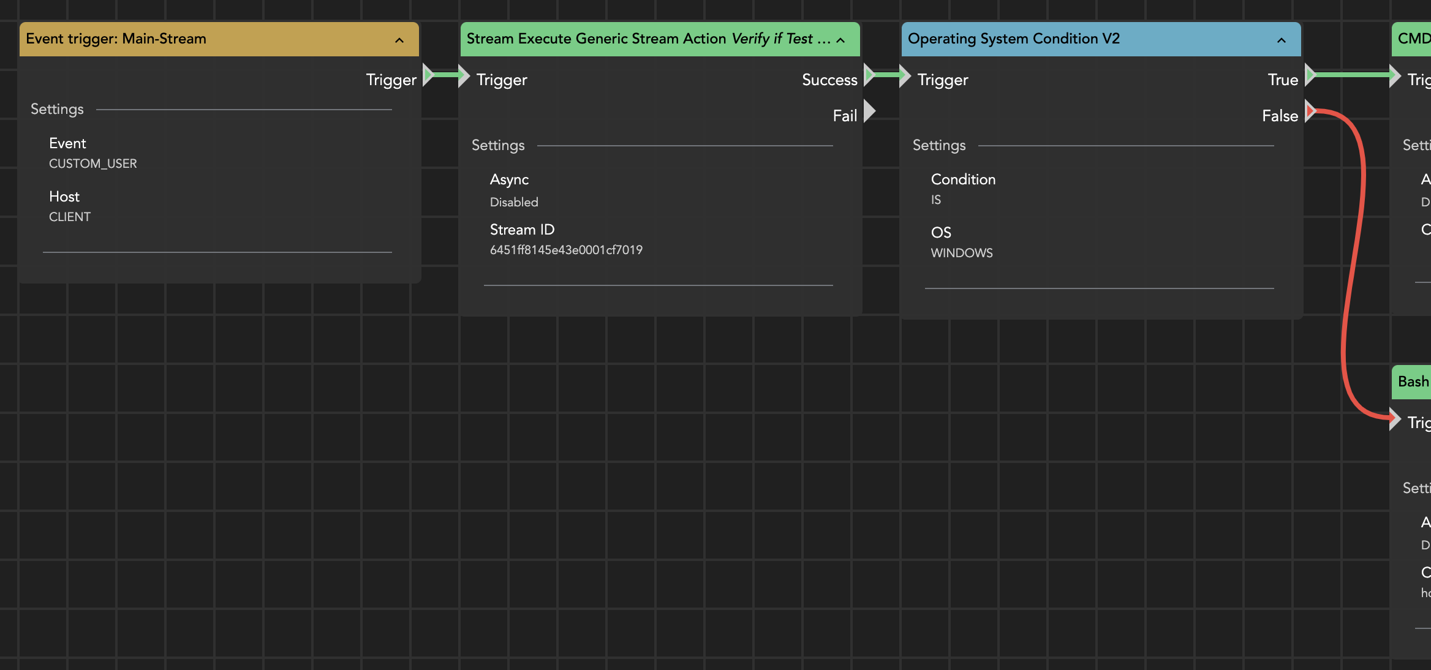Click the OS WINDOWS value
This screenshot has width=1431, height=670.
[x=962, y=253]
